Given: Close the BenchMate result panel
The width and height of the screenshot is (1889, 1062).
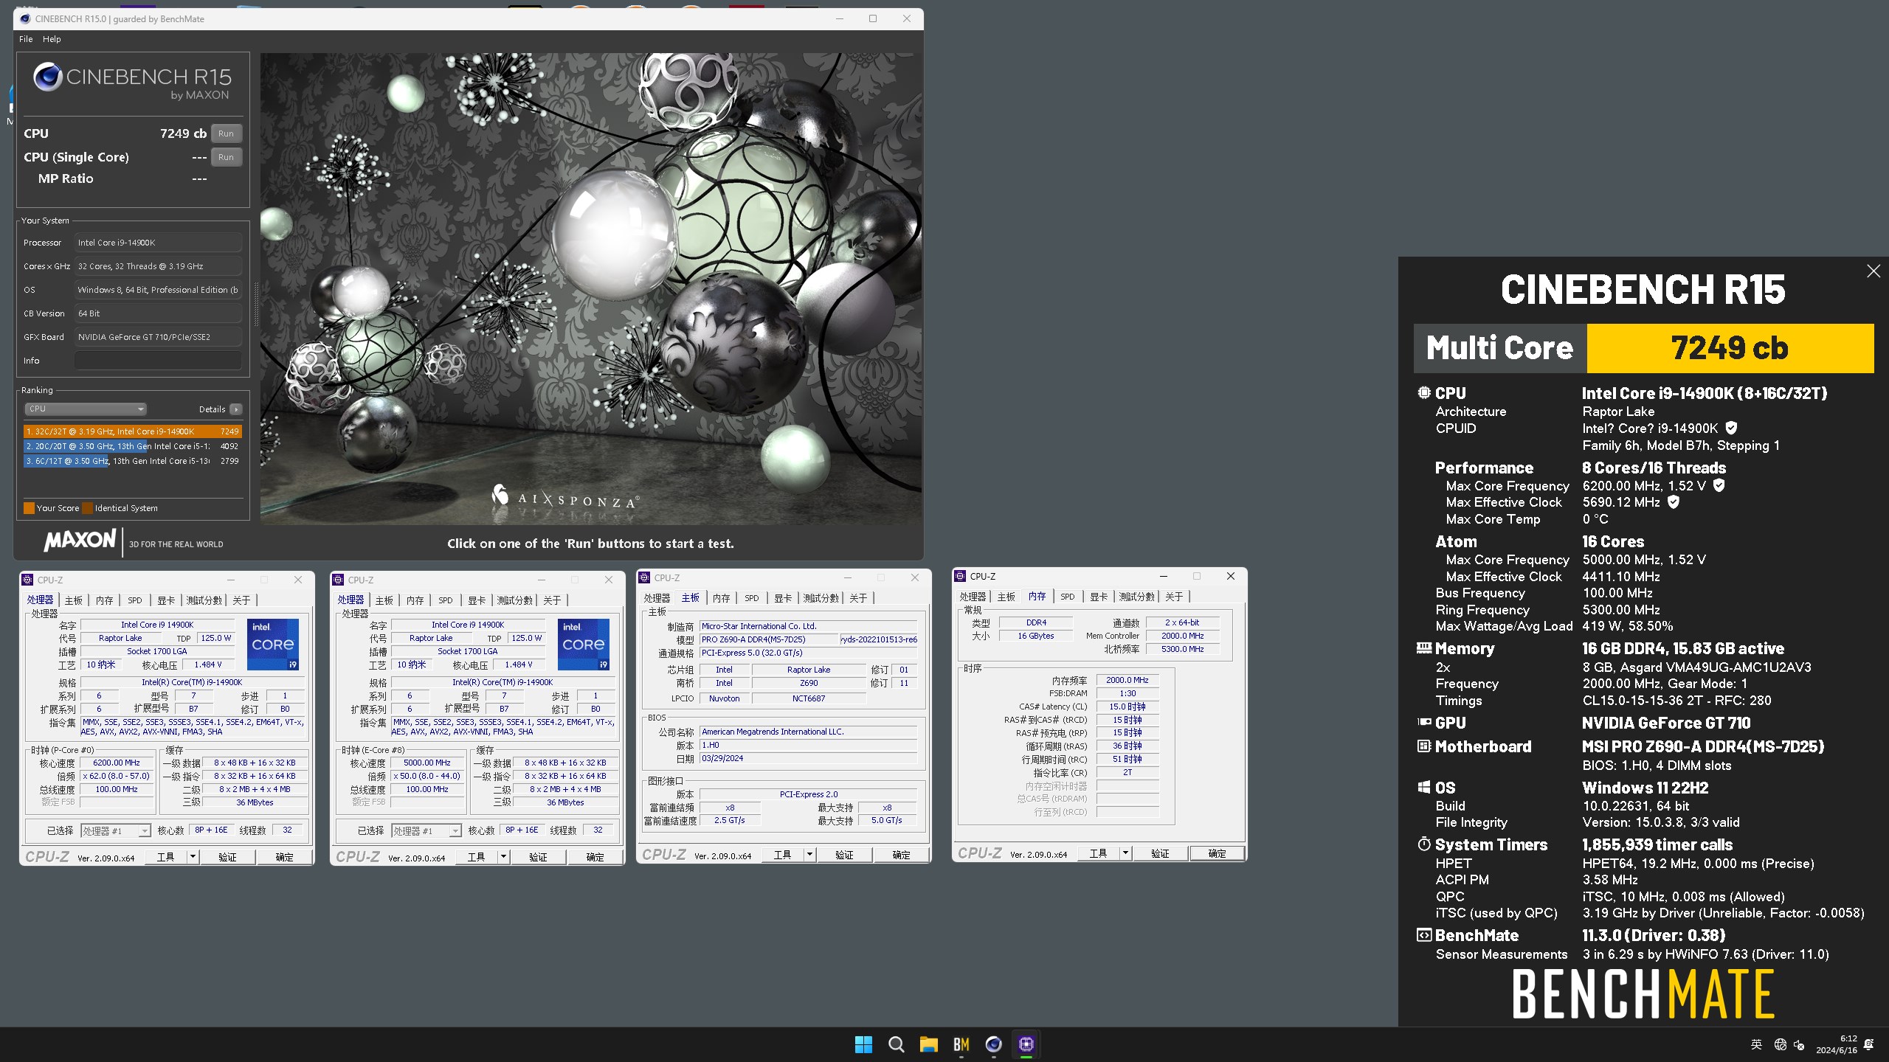Looking at the screenshot, I should pos(1874,271).
